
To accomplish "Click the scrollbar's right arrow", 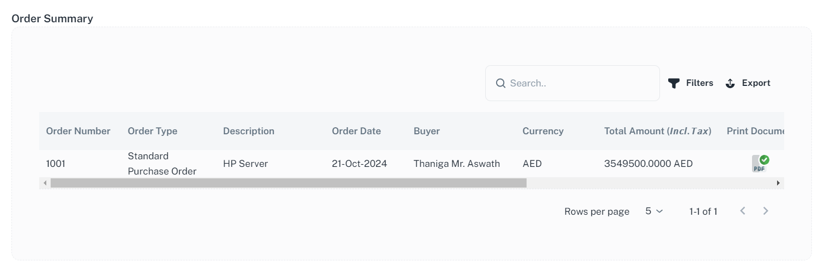I will coord(779,183).
